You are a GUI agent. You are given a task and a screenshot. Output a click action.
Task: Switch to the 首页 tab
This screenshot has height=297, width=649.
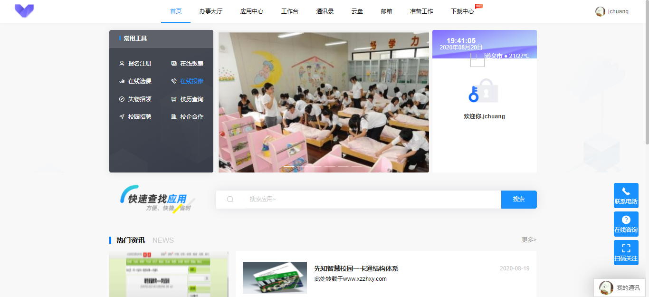pos(176,11)
